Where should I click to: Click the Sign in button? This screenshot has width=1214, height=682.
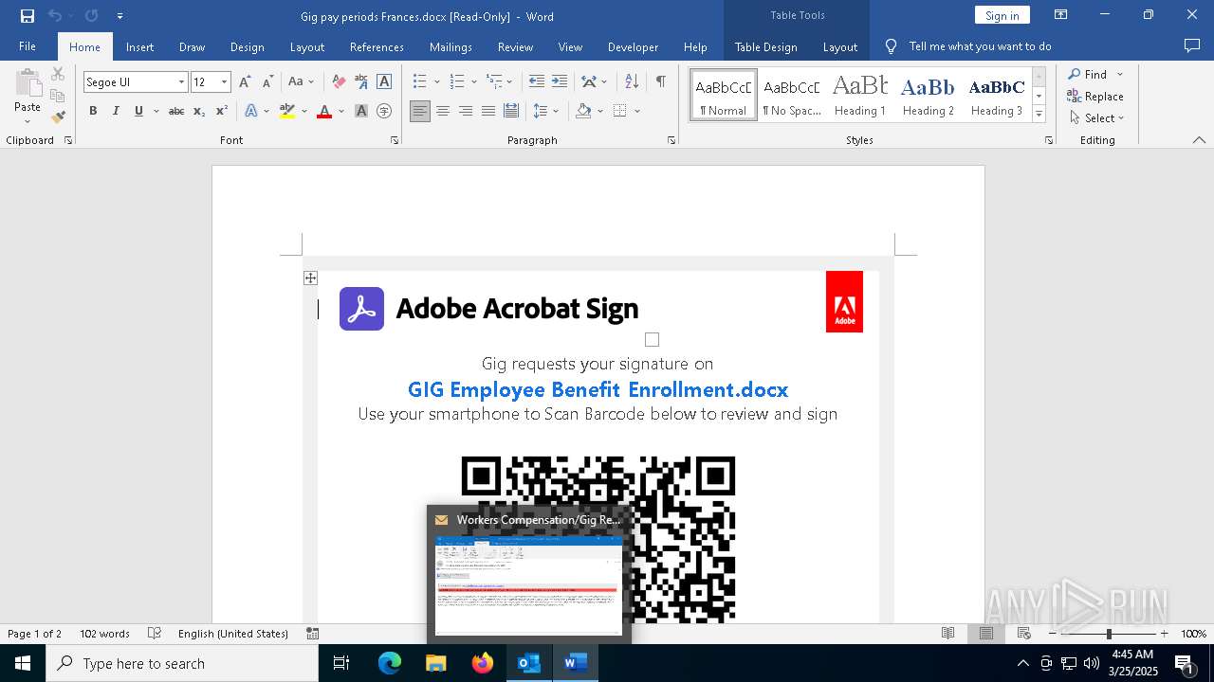(1002, 15)
